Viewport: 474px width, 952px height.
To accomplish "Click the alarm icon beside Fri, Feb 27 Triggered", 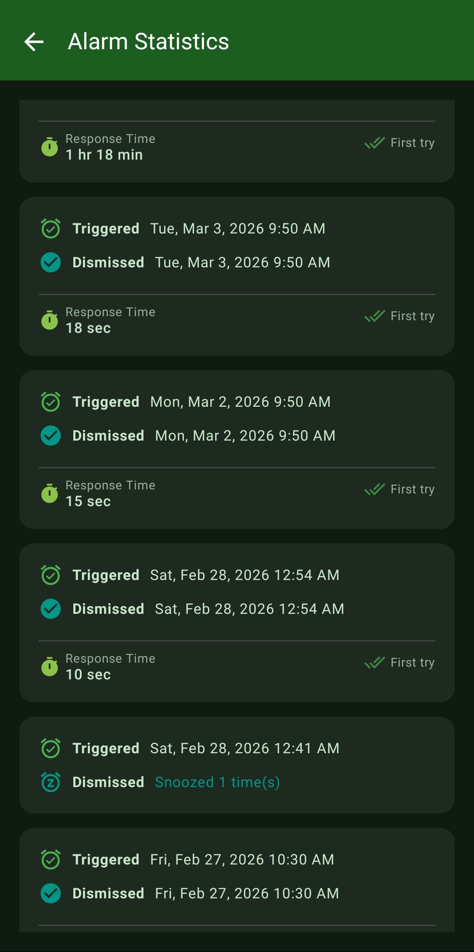I will [50, 860].
